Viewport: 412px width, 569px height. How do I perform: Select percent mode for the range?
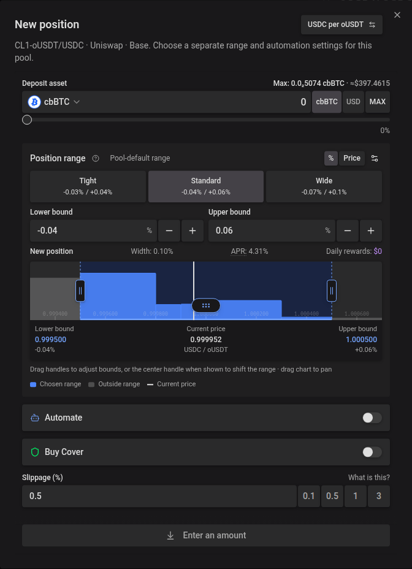(330, 158)
